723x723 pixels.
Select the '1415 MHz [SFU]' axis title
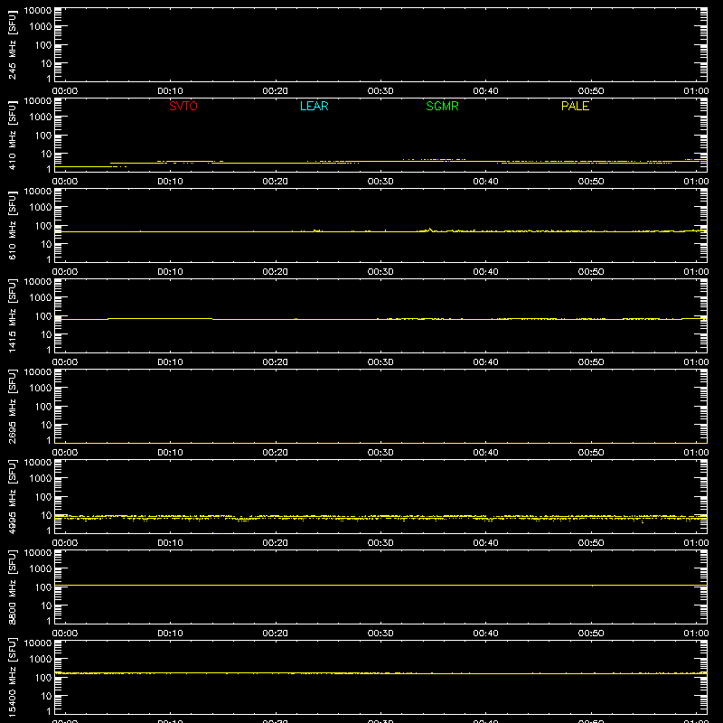pyautogui.click(x=12, y=315)
